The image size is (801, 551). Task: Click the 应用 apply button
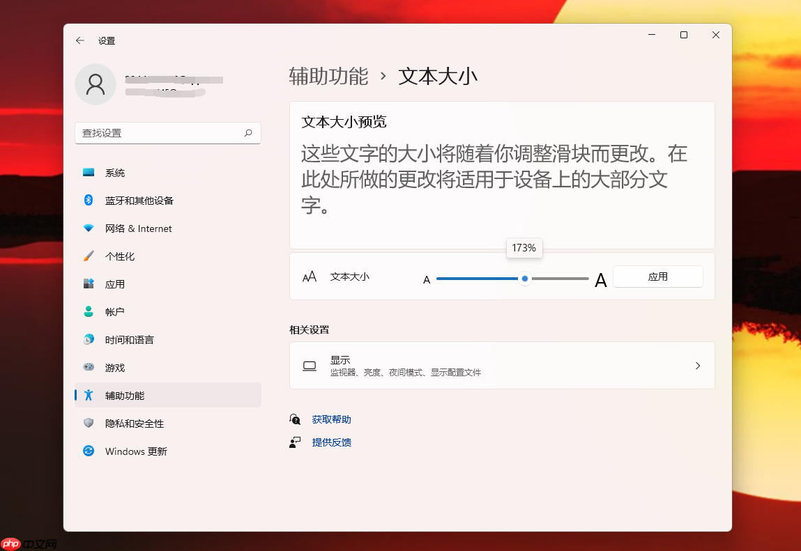pyautogui.click(x=657, y=277)
